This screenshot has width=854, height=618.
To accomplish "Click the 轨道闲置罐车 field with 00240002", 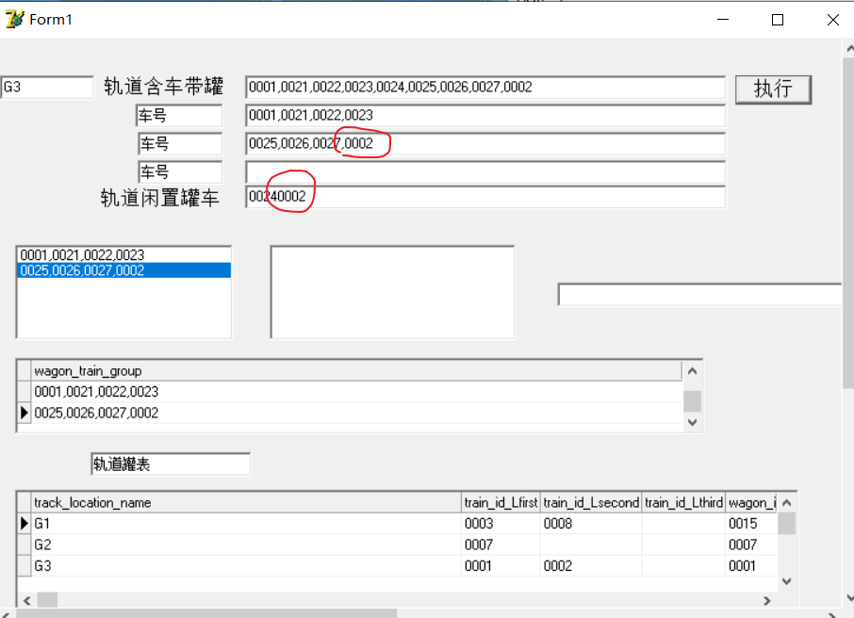I will [x=485, y=197].
